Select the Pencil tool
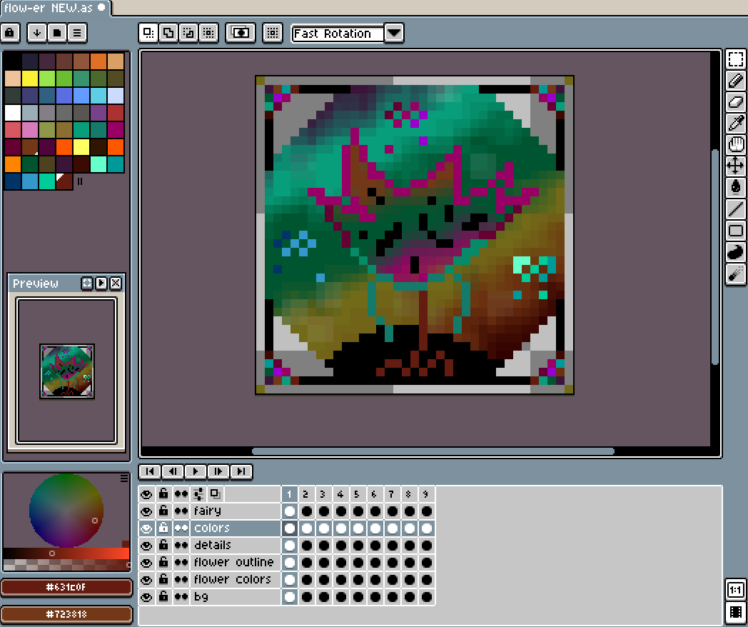Image resolution: width=748 pixels, height=627 pixels. coord(735,81)
